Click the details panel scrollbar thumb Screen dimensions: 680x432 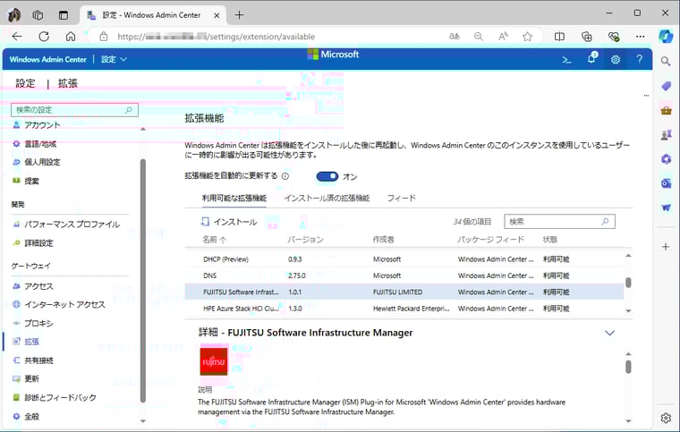[628, 367]
